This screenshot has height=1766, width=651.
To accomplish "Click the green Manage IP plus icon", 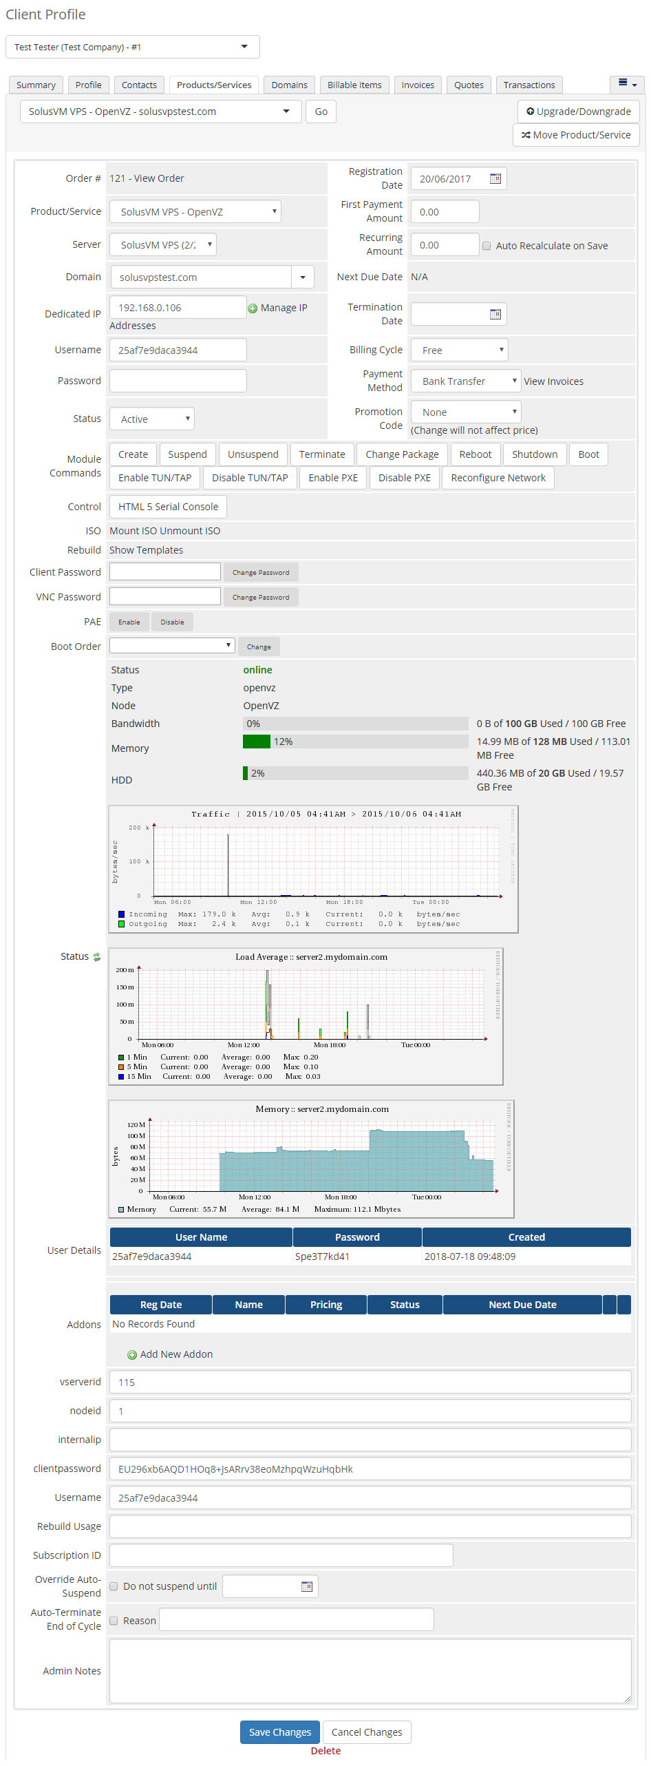I will pyautogui.click(x=253, y=308).
